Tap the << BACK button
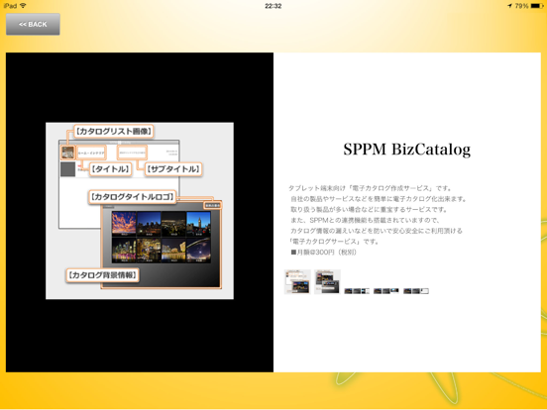This screenshot has width=547, height=410. click(x=33, y=24)
